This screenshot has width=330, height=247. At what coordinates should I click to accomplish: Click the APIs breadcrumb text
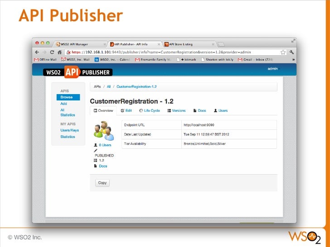click(x=97, y=86)
